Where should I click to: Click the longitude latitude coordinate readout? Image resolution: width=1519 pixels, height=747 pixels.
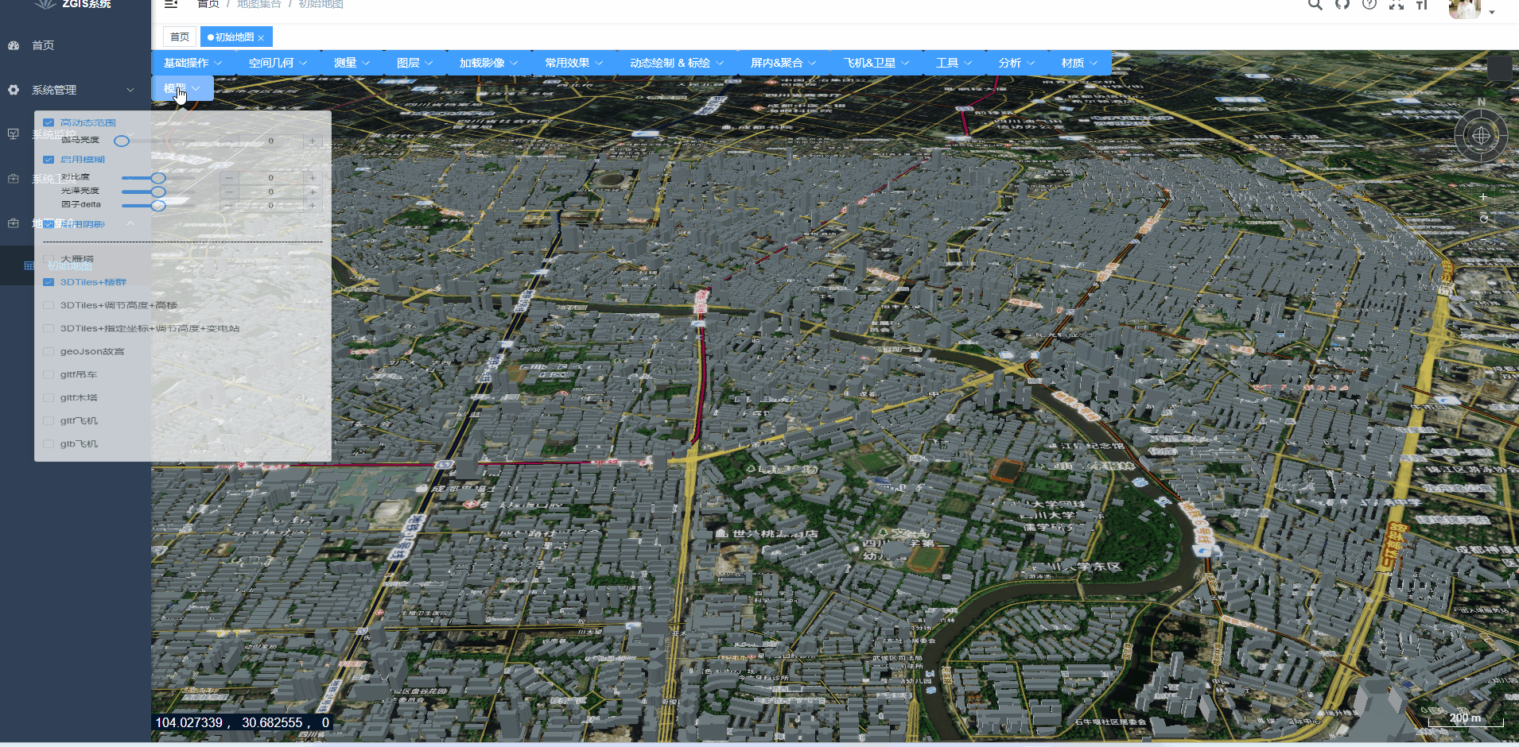pos(242,722)
